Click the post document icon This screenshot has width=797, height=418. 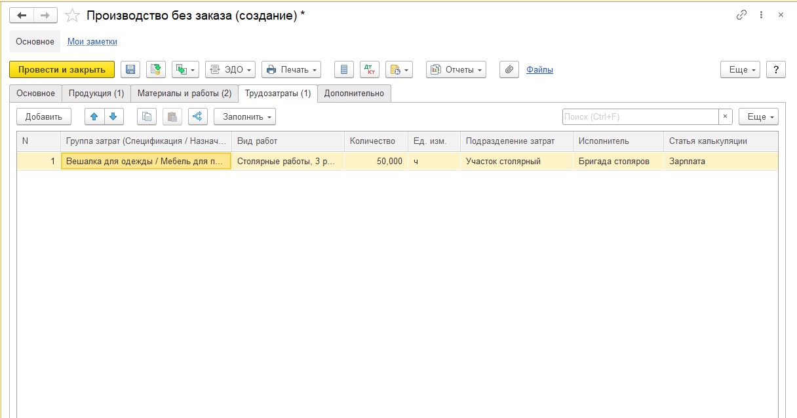point(156,69)
